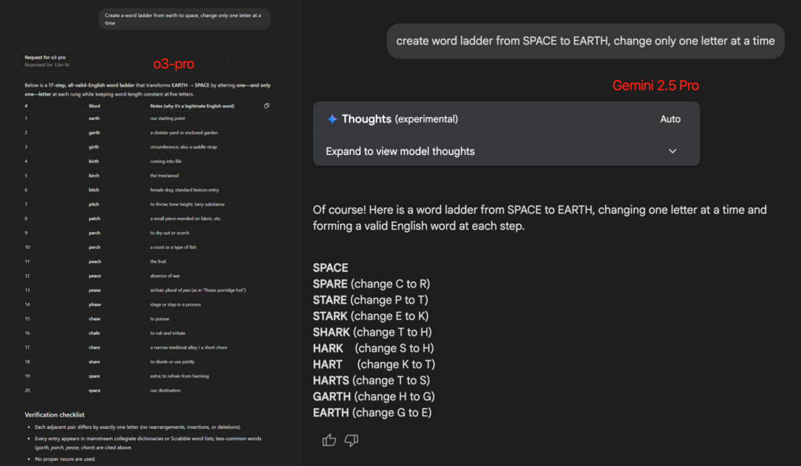Select Gemini's first line 'SPACE'
This screenshot has height=466, width=801.
[x=331, y=268]
